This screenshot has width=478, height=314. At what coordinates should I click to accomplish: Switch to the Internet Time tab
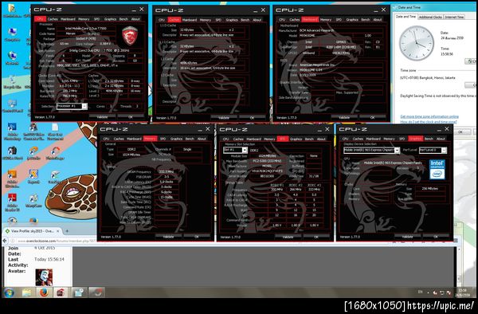[454, 17]
